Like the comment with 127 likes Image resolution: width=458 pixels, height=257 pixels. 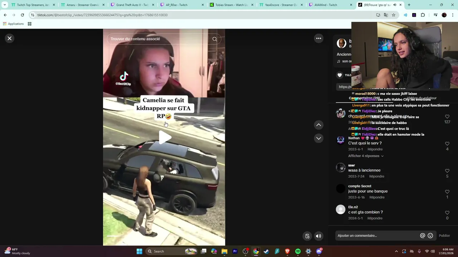447,117
